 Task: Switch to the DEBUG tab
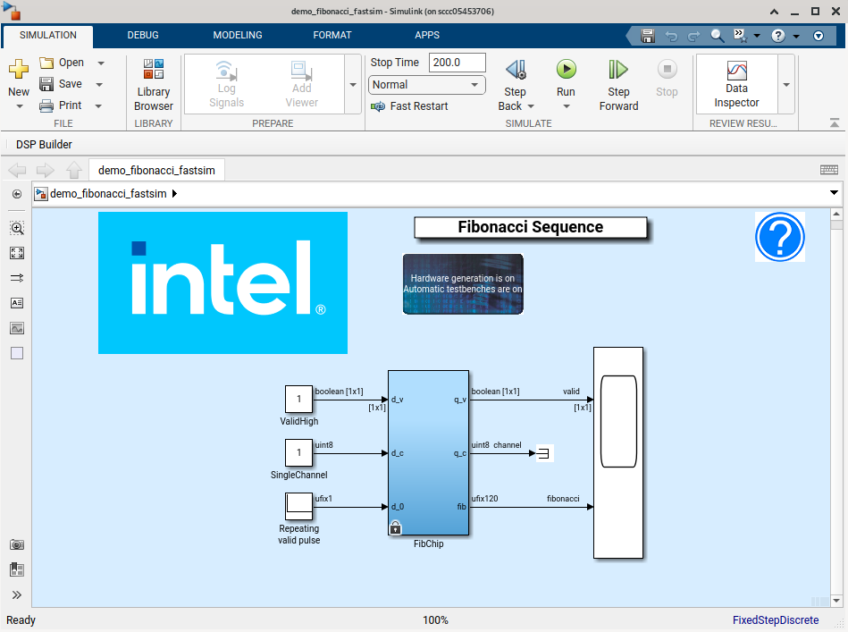143,36
